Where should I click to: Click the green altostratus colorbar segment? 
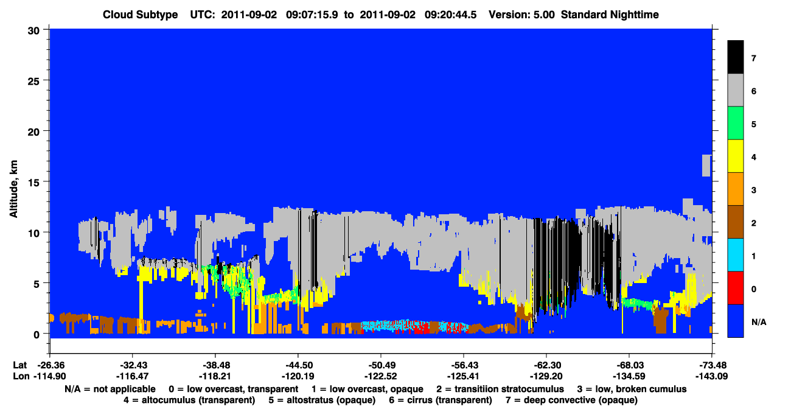click(x=736, y=123)
